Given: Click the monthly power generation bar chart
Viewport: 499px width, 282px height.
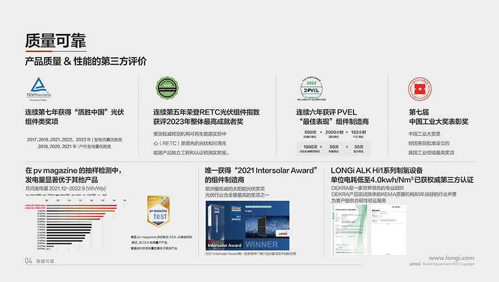Looking at the screenshot, I should pyautogui.click(x=75, y=224).
